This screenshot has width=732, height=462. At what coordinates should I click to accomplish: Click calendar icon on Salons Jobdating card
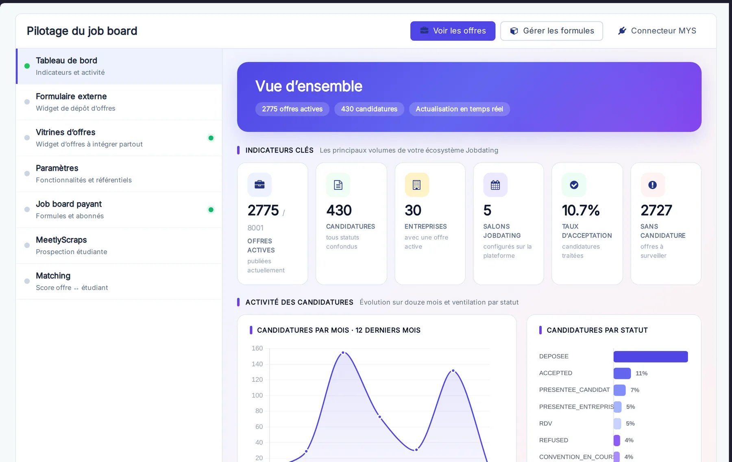pyautogui.click(x=495, y=185)
